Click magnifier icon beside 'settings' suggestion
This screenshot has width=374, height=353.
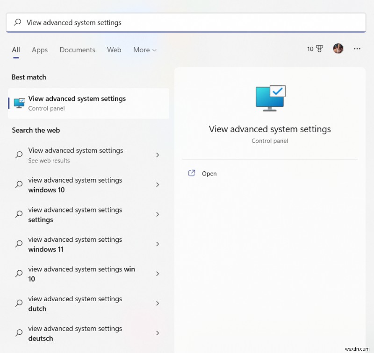(x=19, y=214)
